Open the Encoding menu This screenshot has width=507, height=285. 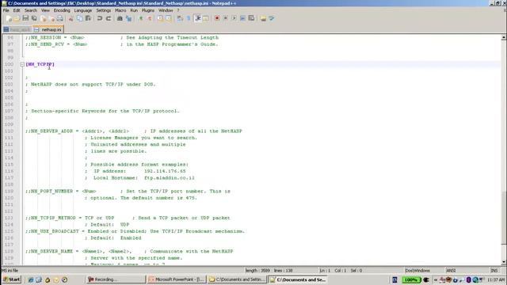click(x=62, y=10)
